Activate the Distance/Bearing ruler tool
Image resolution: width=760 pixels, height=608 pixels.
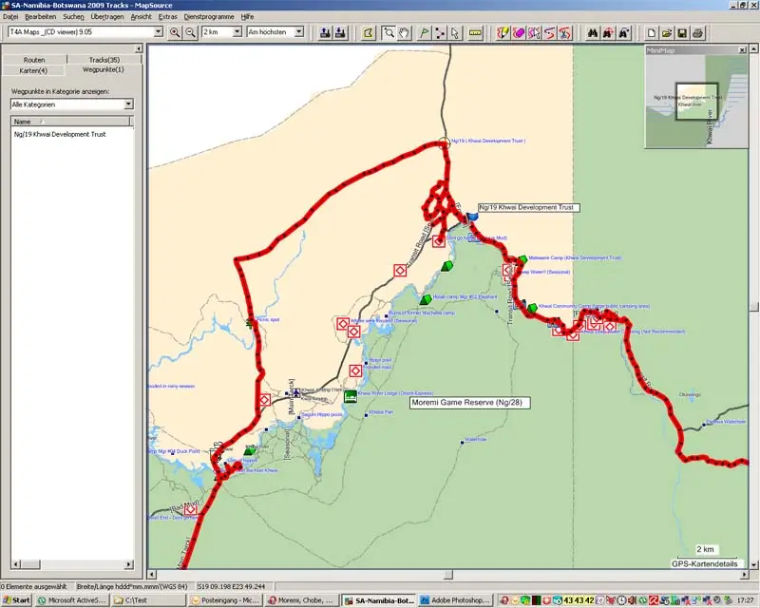[475, 33]
